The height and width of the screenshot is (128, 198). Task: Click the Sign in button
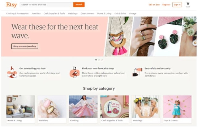(x=177, y=5)
